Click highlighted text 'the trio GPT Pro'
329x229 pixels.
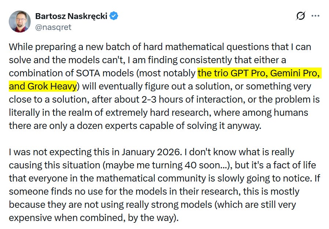233,73
